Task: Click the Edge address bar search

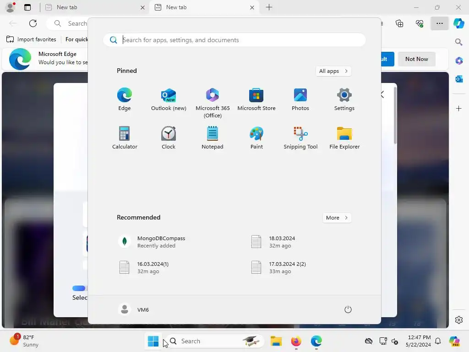Action: [x=68, y=23]
